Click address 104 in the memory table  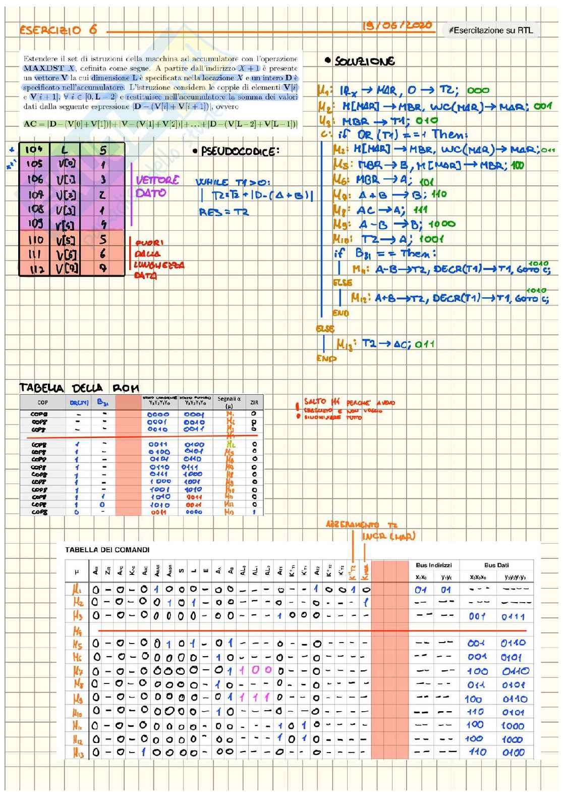coord(34,149)
